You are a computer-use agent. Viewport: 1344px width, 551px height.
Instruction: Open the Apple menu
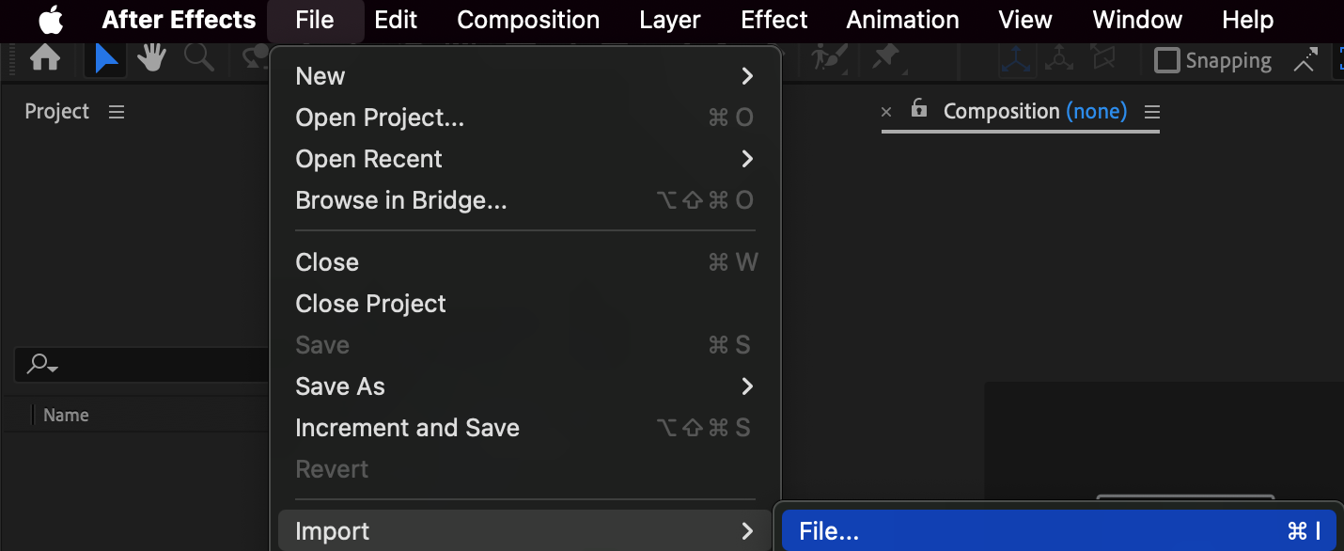pyautogui.click(x=51, y=20)
